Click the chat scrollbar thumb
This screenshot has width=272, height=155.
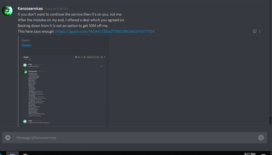270,120
